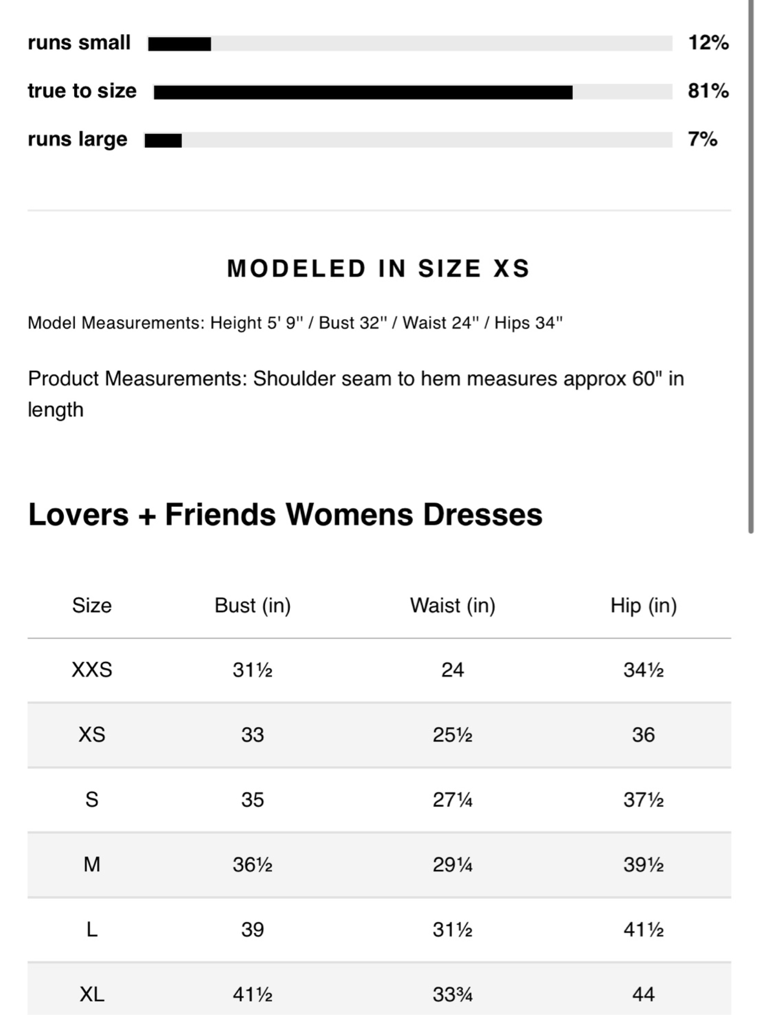This screenshot has height=1015, width=759.
Task: Select the M size row label
Action: 92,864
